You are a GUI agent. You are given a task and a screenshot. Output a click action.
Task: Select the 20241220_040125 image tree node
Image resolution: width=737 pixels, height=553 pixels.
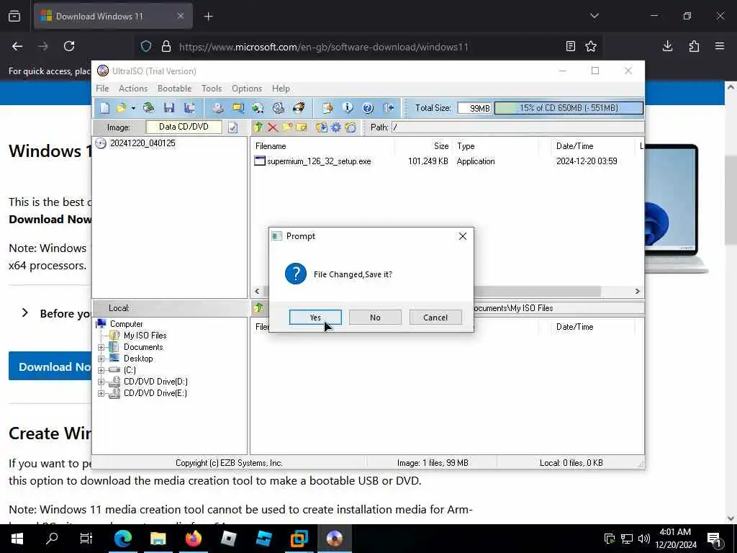tap(143, 143)
